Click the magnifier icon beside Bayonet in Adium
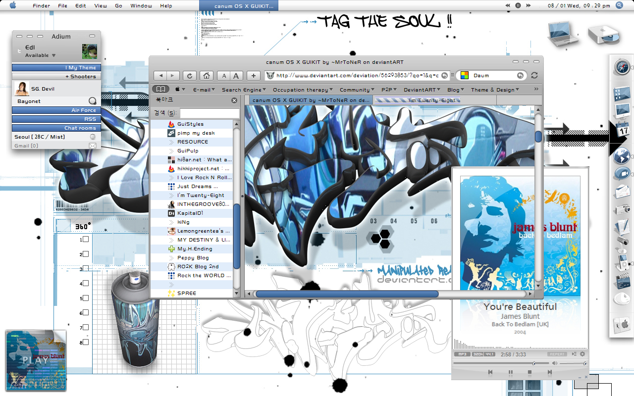This screenshot has height=396, width=634. [93, 101]
